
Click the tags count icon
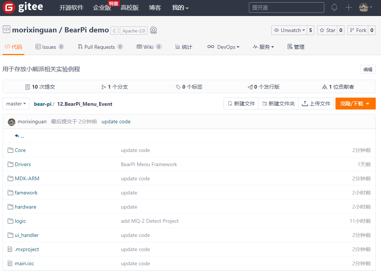178,87
